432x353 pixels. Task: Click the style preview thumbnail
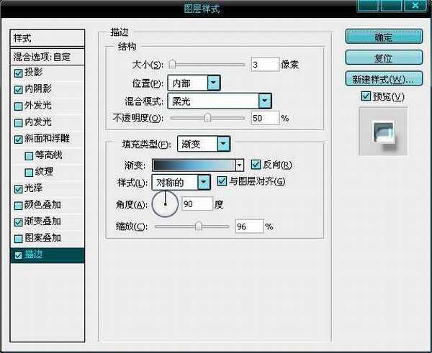383,132
